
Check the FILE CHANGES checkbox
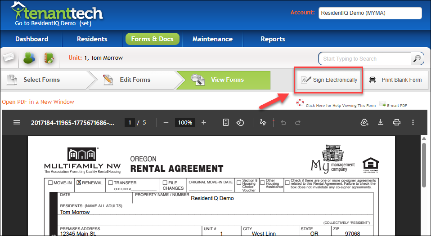click(165, 183)
